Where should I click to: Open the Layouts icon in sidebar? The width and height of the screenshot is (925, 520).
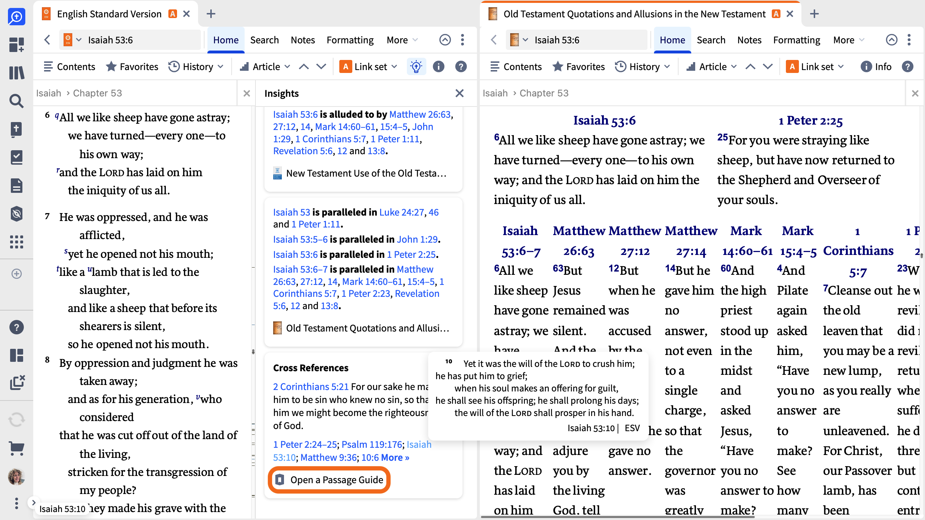(x=17, y=355)
